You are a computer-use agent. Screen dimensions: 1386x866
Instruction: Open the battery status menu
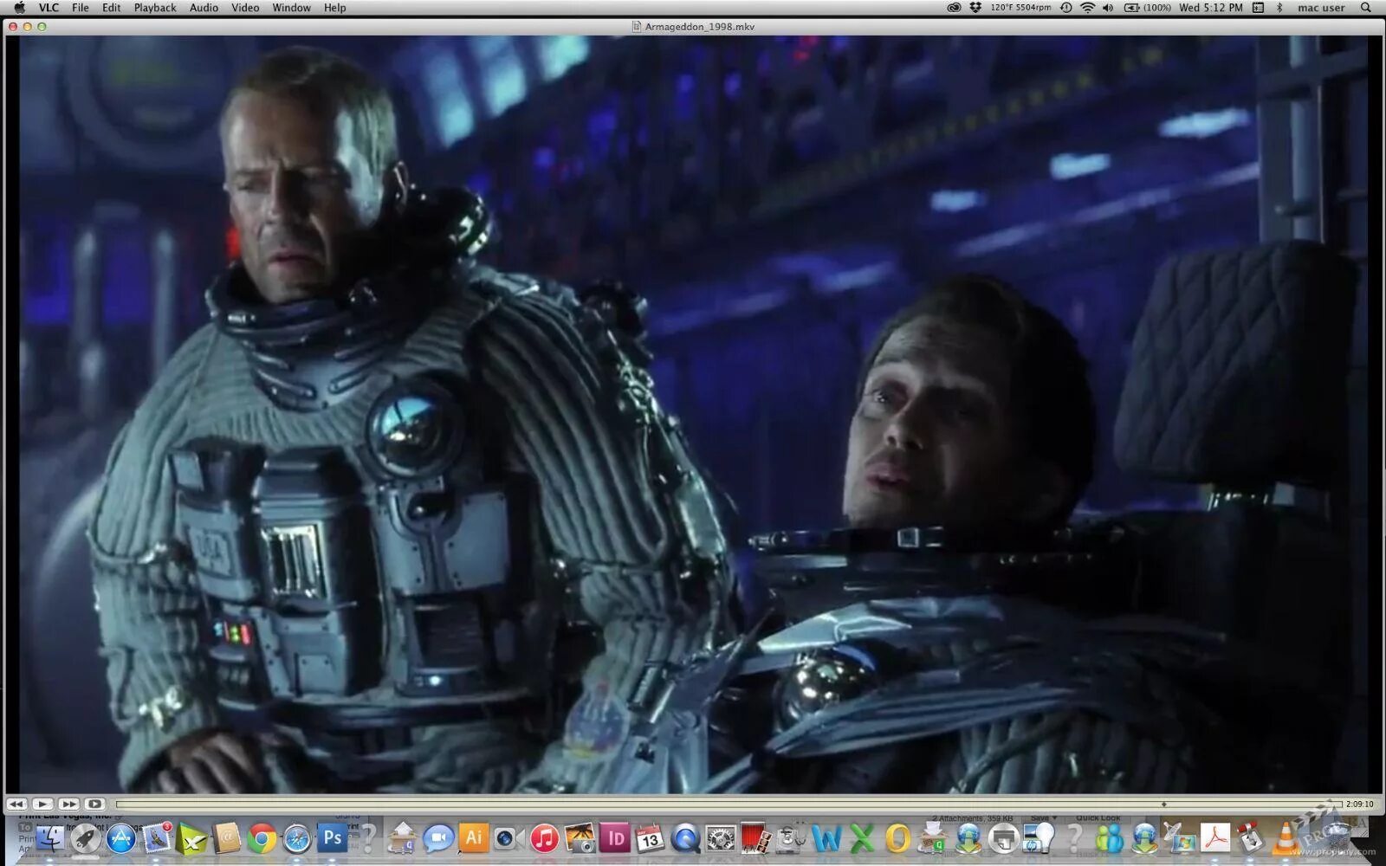pos(1148,8)
